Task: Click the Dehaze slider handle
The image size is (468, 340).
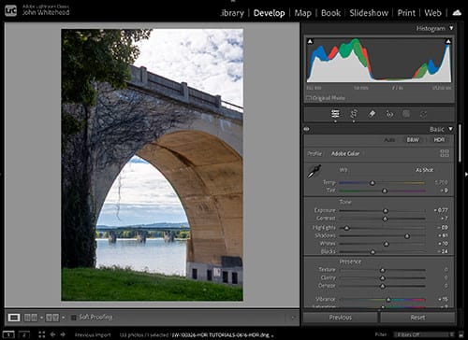Action: [x=383, y=286]
